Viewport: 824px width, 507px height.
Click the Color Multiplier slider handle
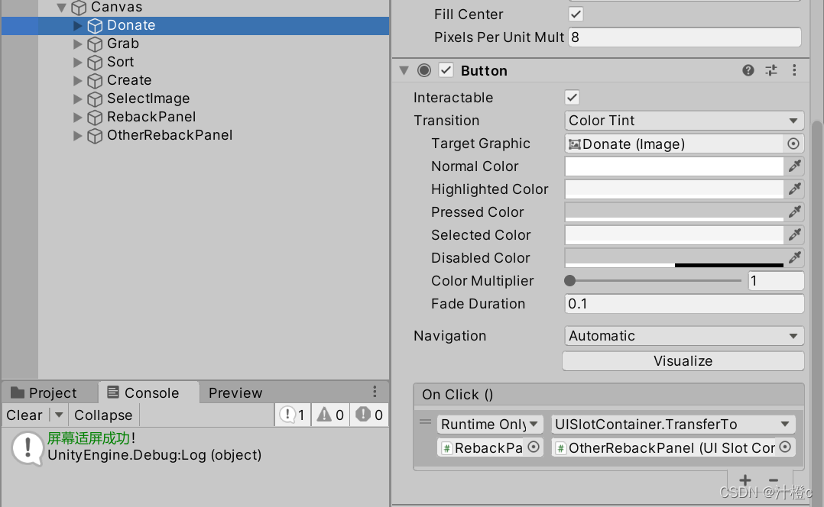(569, 281)
